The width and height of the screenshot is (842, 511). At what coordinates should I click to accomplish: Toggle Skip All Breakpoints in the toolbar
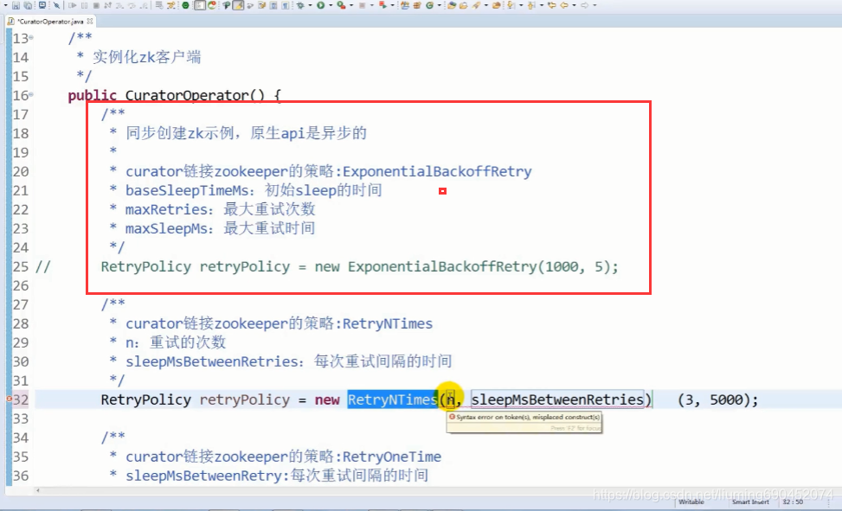coord(57,6)
